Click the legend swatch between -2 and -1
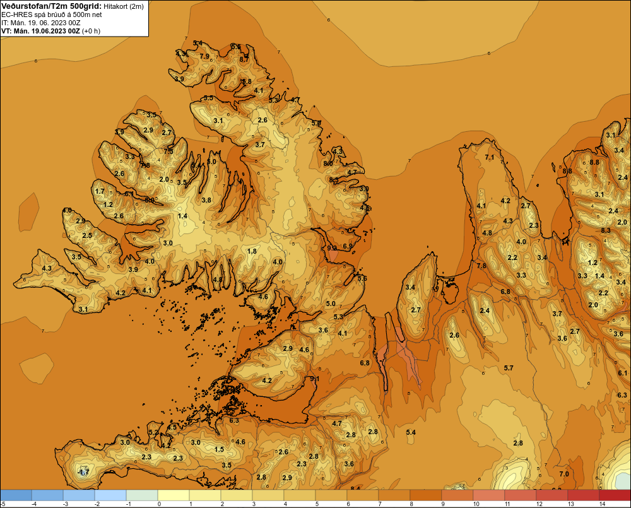Image resolution: width=631 pixels, height=508 pixels. click(x=110, y=495)
